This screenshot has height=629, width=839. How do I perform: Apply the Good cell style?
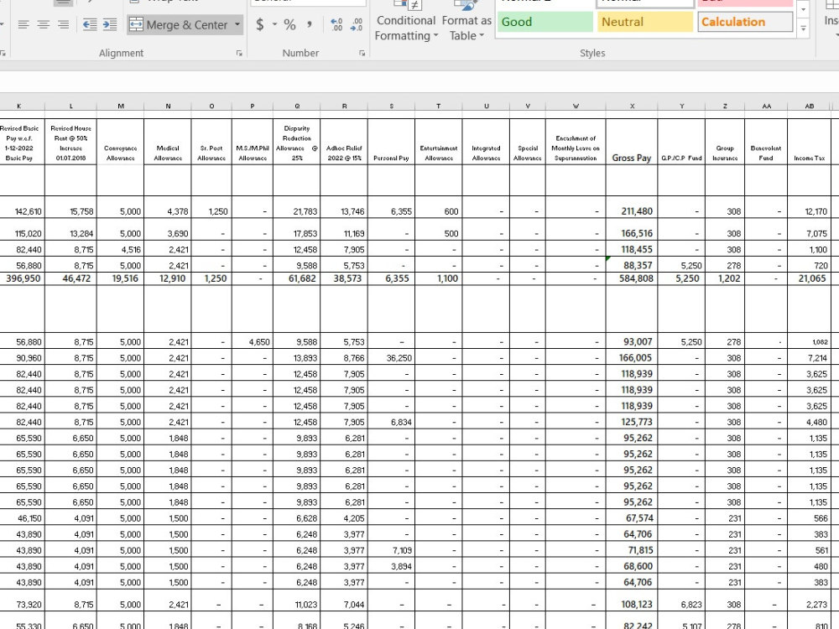tap(545, 22)
